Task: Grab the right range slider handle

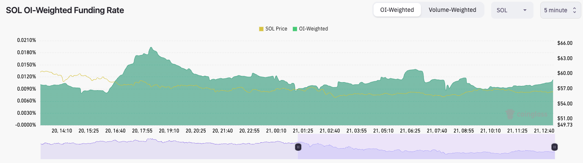Action: [555, 147]
